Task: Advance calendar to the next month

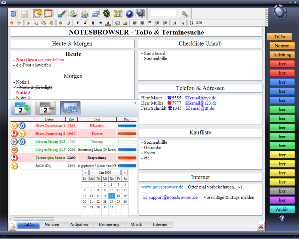Action: point(124,173)
